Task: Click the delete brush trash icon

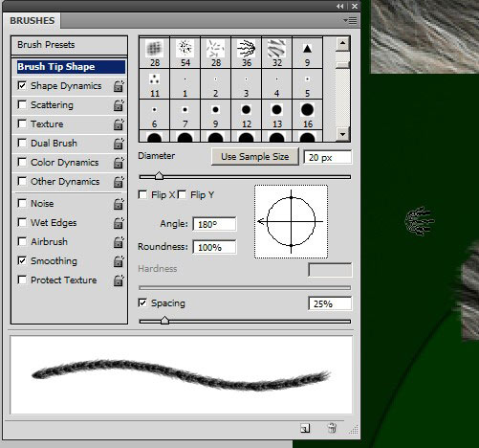Action: 332,428
